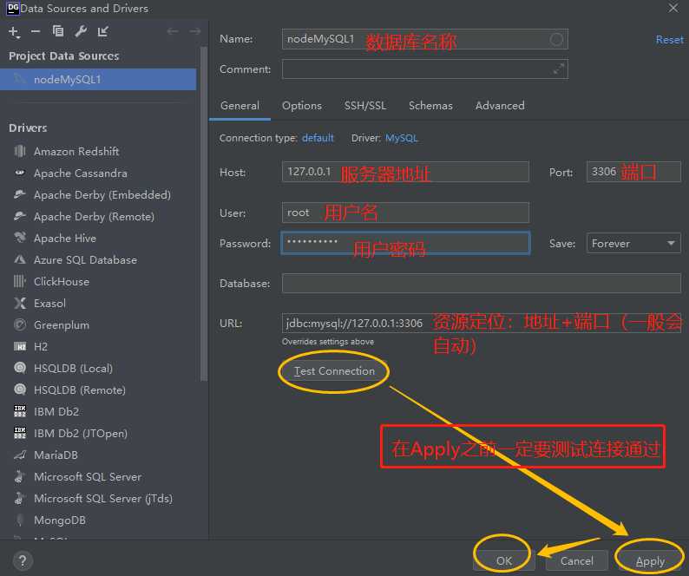689x576 pixels.
Task: Focus the Comment input field
Action: 425,69
